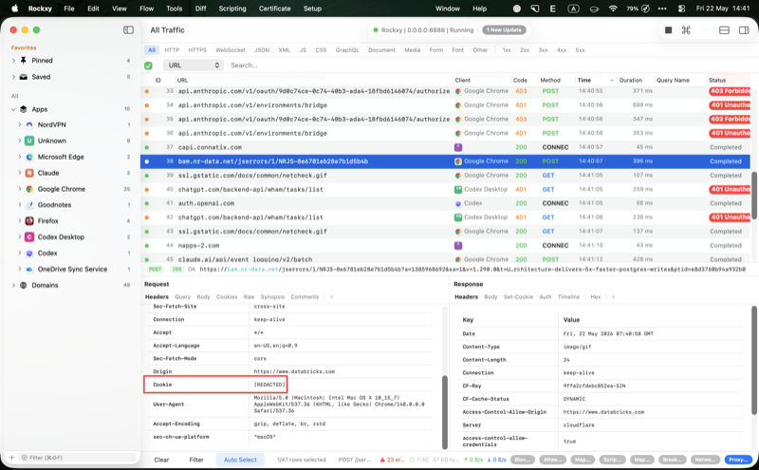Click the Codex Desktop app icon
Screen dimensions: 759x470
(29, 237)
